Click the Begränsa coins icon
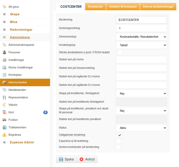Screen dimensions: 179x167 4,135
